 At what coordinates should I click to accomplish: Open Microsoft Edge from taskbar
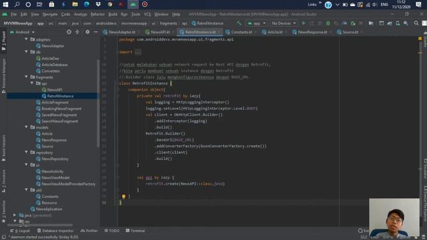click(87, 5)
